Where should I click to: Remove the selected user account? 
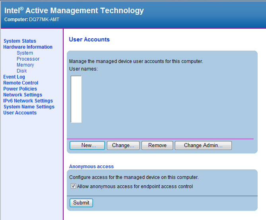157,145
